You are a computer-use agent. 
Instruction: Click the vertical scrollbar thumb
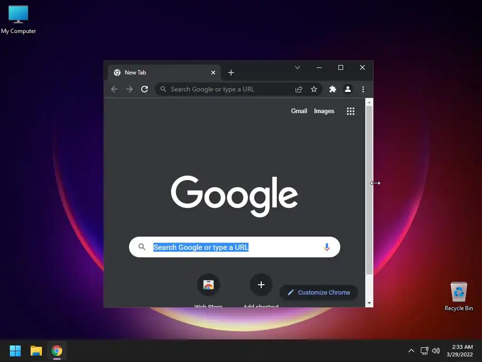tap(369, 190)
